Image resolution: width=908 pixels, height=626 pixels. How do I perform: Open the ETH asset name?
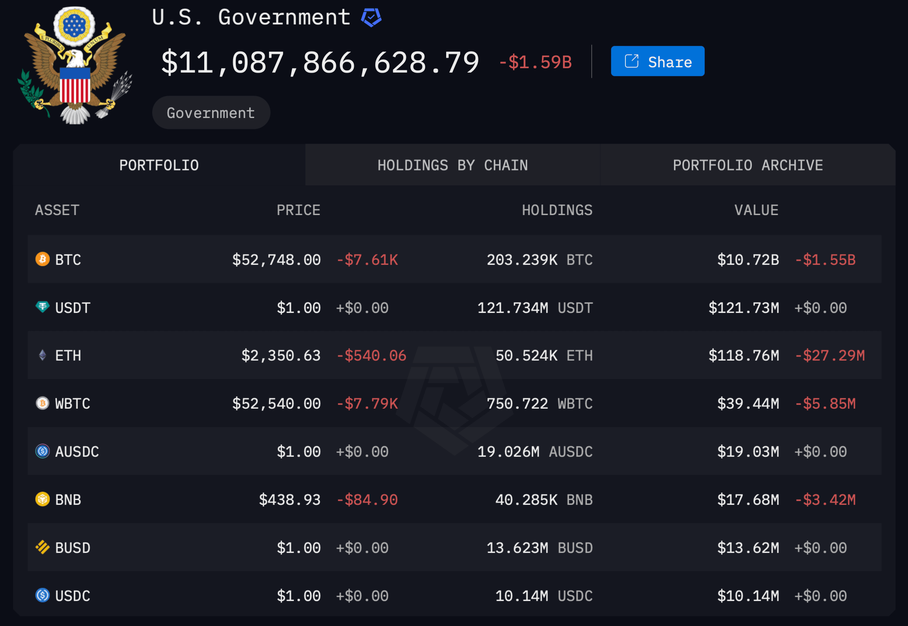[x=68, y=355]
